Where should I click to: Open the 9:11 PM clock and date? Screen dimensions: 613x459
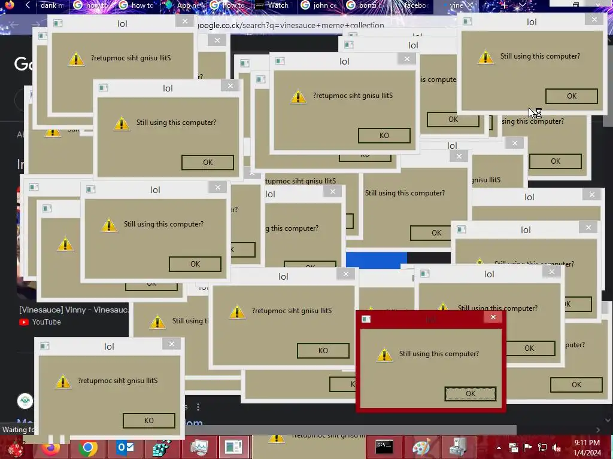point(587,448)
